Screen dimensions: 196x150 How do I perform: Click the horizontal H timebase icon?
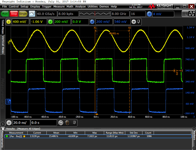[9, 122]
